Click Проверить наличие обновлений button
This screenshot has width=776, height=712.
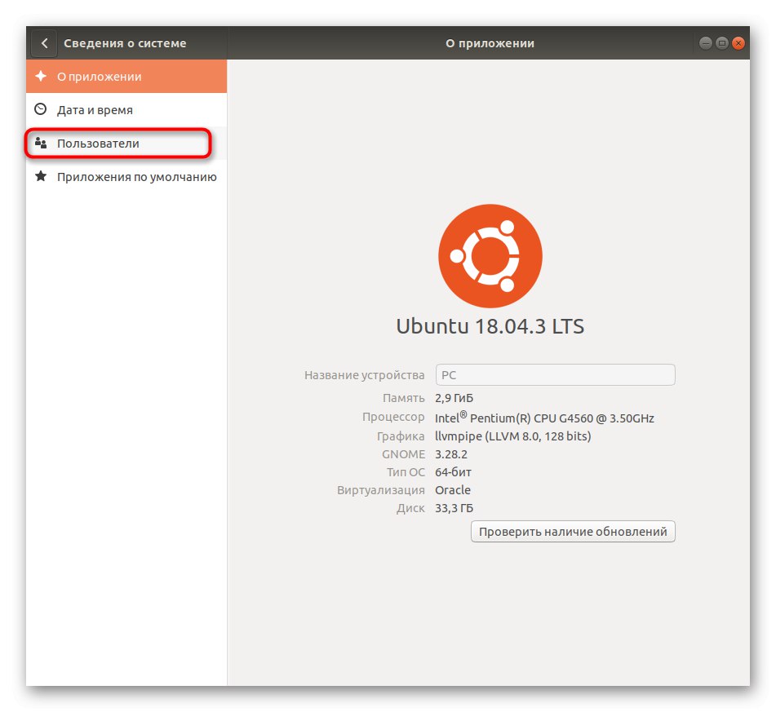(573, 532)
